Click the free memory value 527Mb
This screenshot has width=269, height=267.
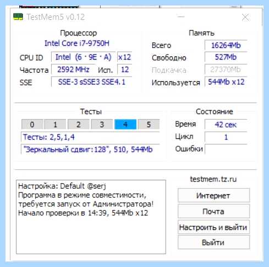coord(226,57)
